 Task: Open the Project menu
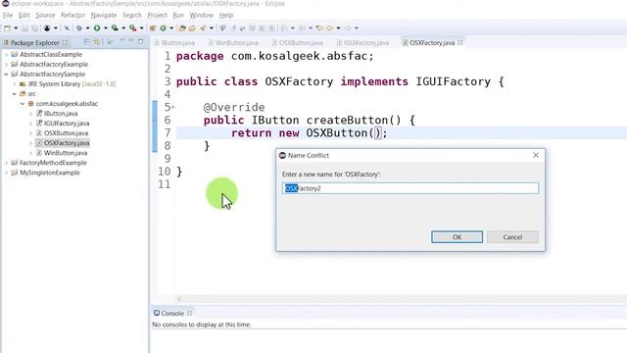157,16
